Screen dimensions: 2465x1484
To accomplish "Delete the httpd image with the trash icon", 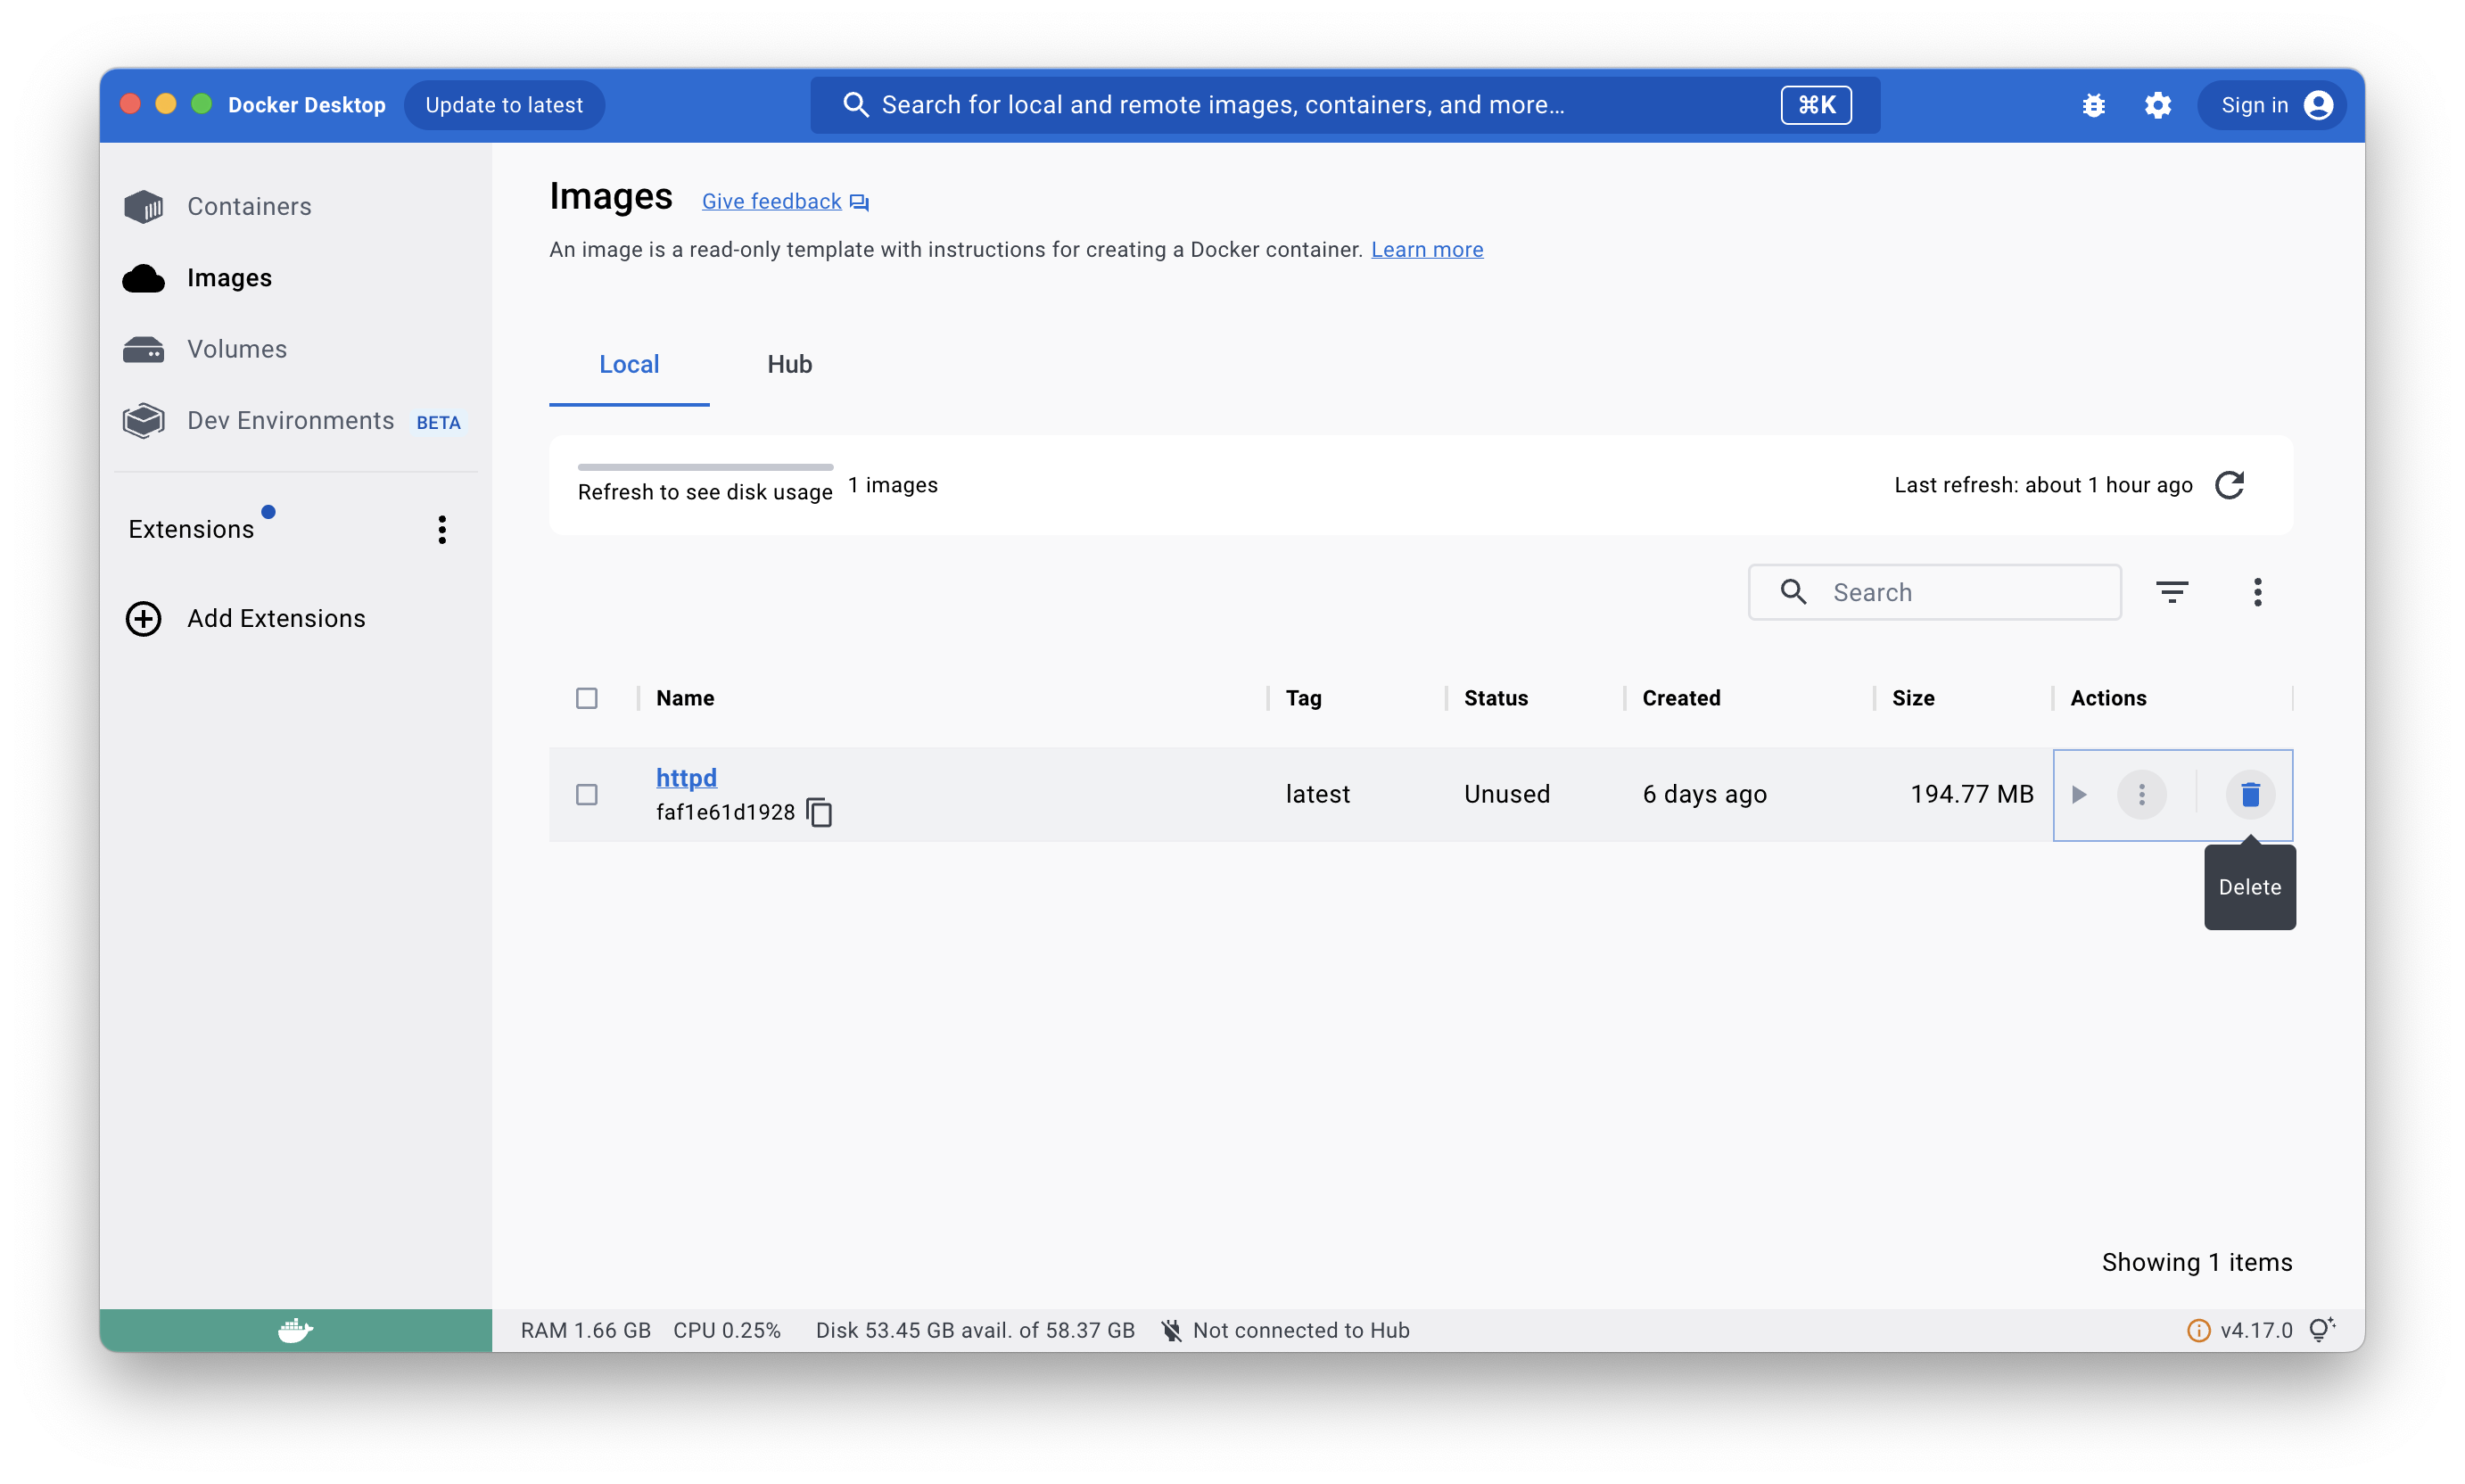I will click(x=2250, y=794).
